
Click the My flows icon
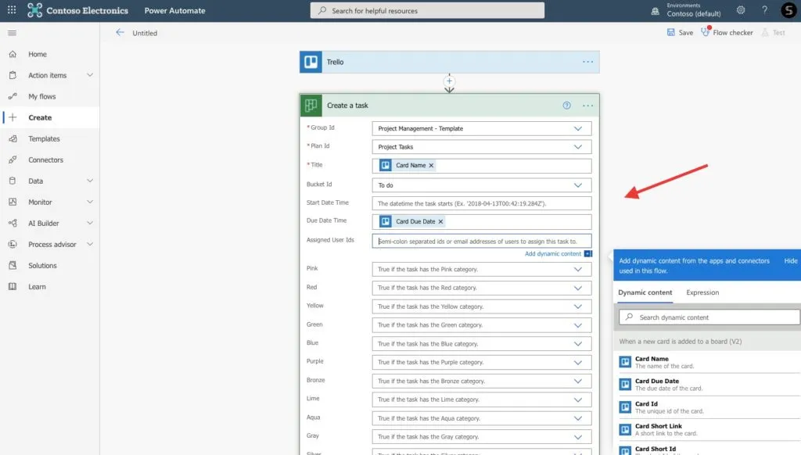(x=13, y=96)
